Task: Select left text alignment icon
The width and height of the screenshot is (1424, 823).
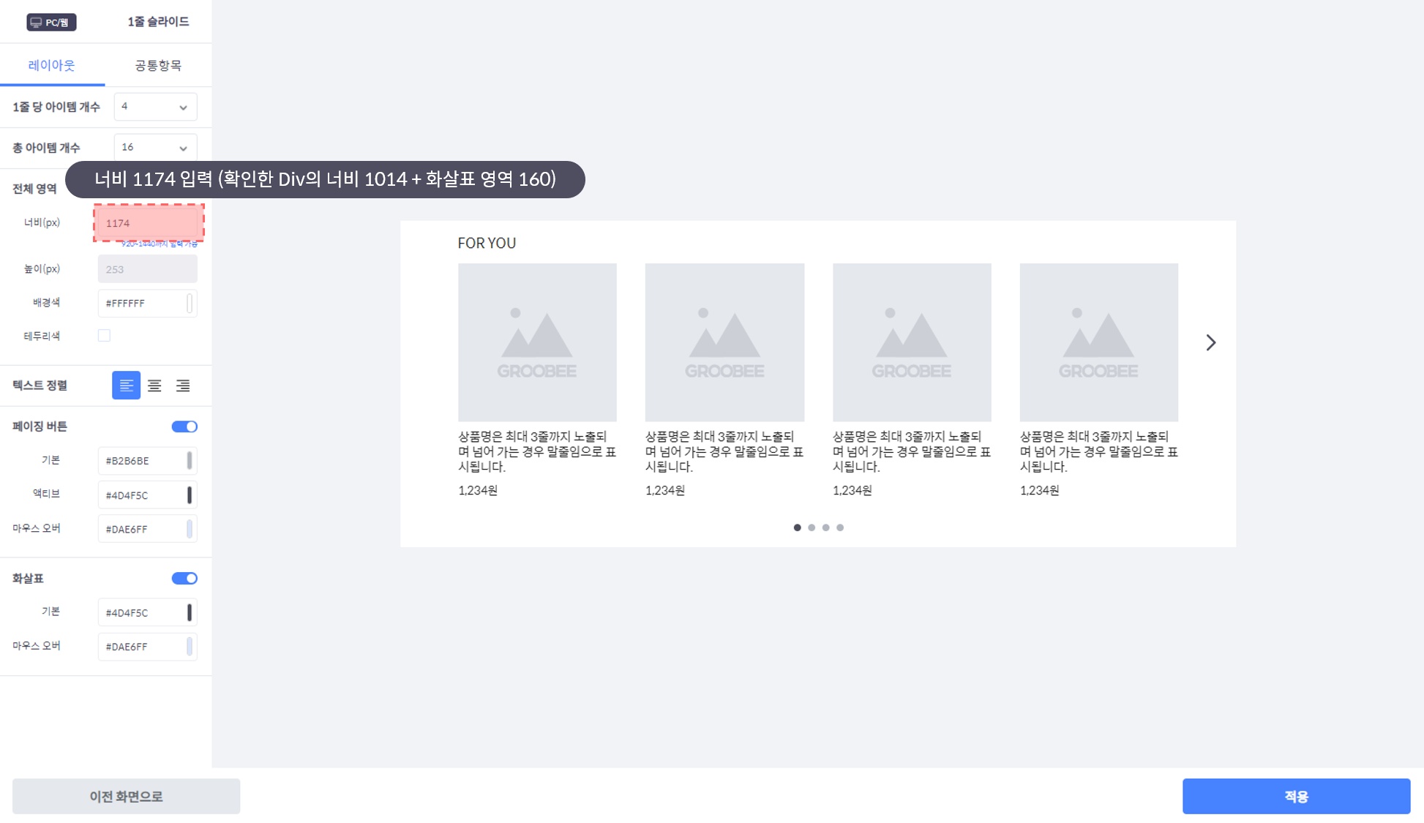Action: tap(126, 386)
